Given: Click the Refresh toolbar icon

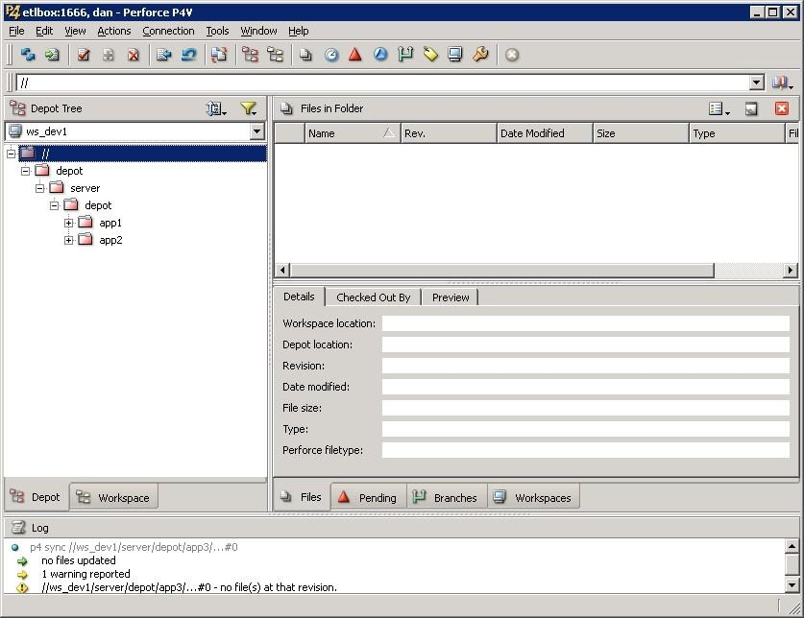Looking at the screenshot, I should click(x=28, y=55).
